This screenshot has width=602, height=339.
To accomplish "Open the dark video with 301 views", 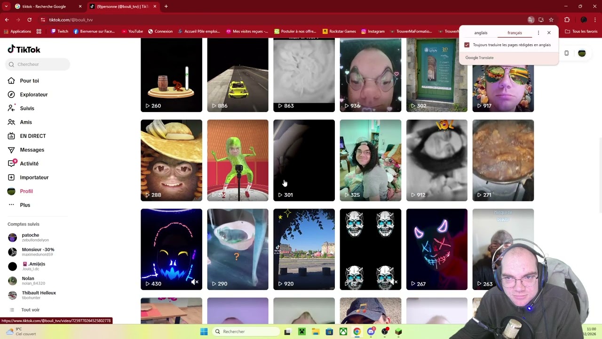I will [x=304, y=160].
